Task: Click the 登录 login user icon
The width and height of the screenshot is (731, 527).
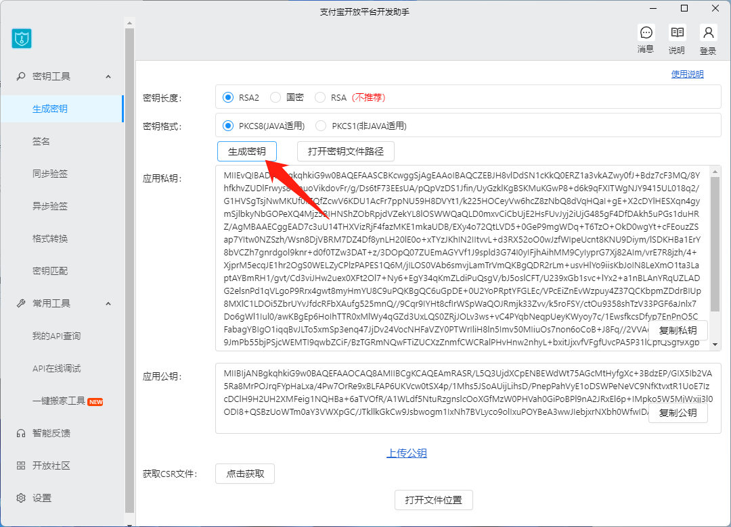Action: (708, 32)
